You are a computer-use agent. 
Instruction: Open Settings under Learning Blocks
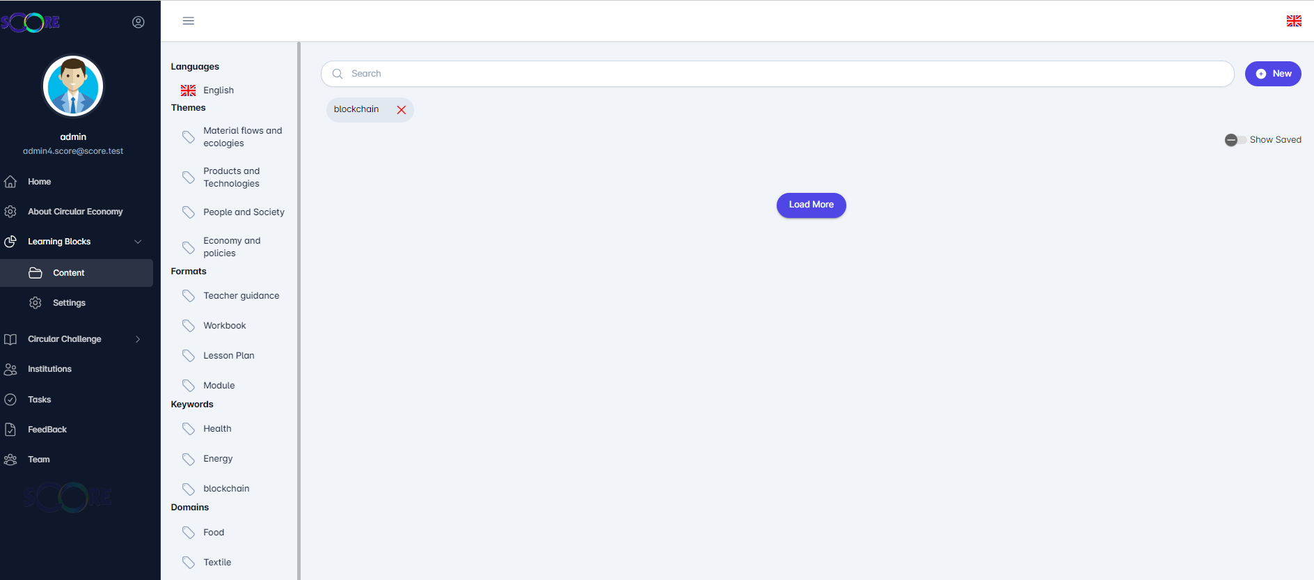click(69, 303)
